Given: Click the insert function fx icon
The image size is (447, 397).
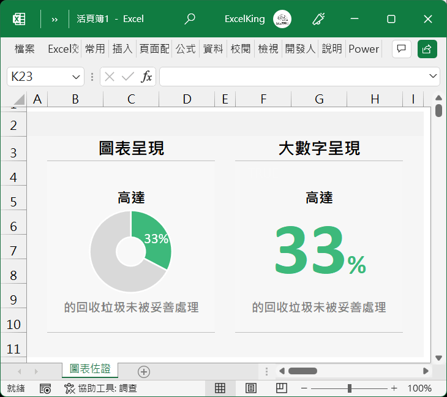Looking at the screenshot, I should pyautogui.click(x=146, y=77).
